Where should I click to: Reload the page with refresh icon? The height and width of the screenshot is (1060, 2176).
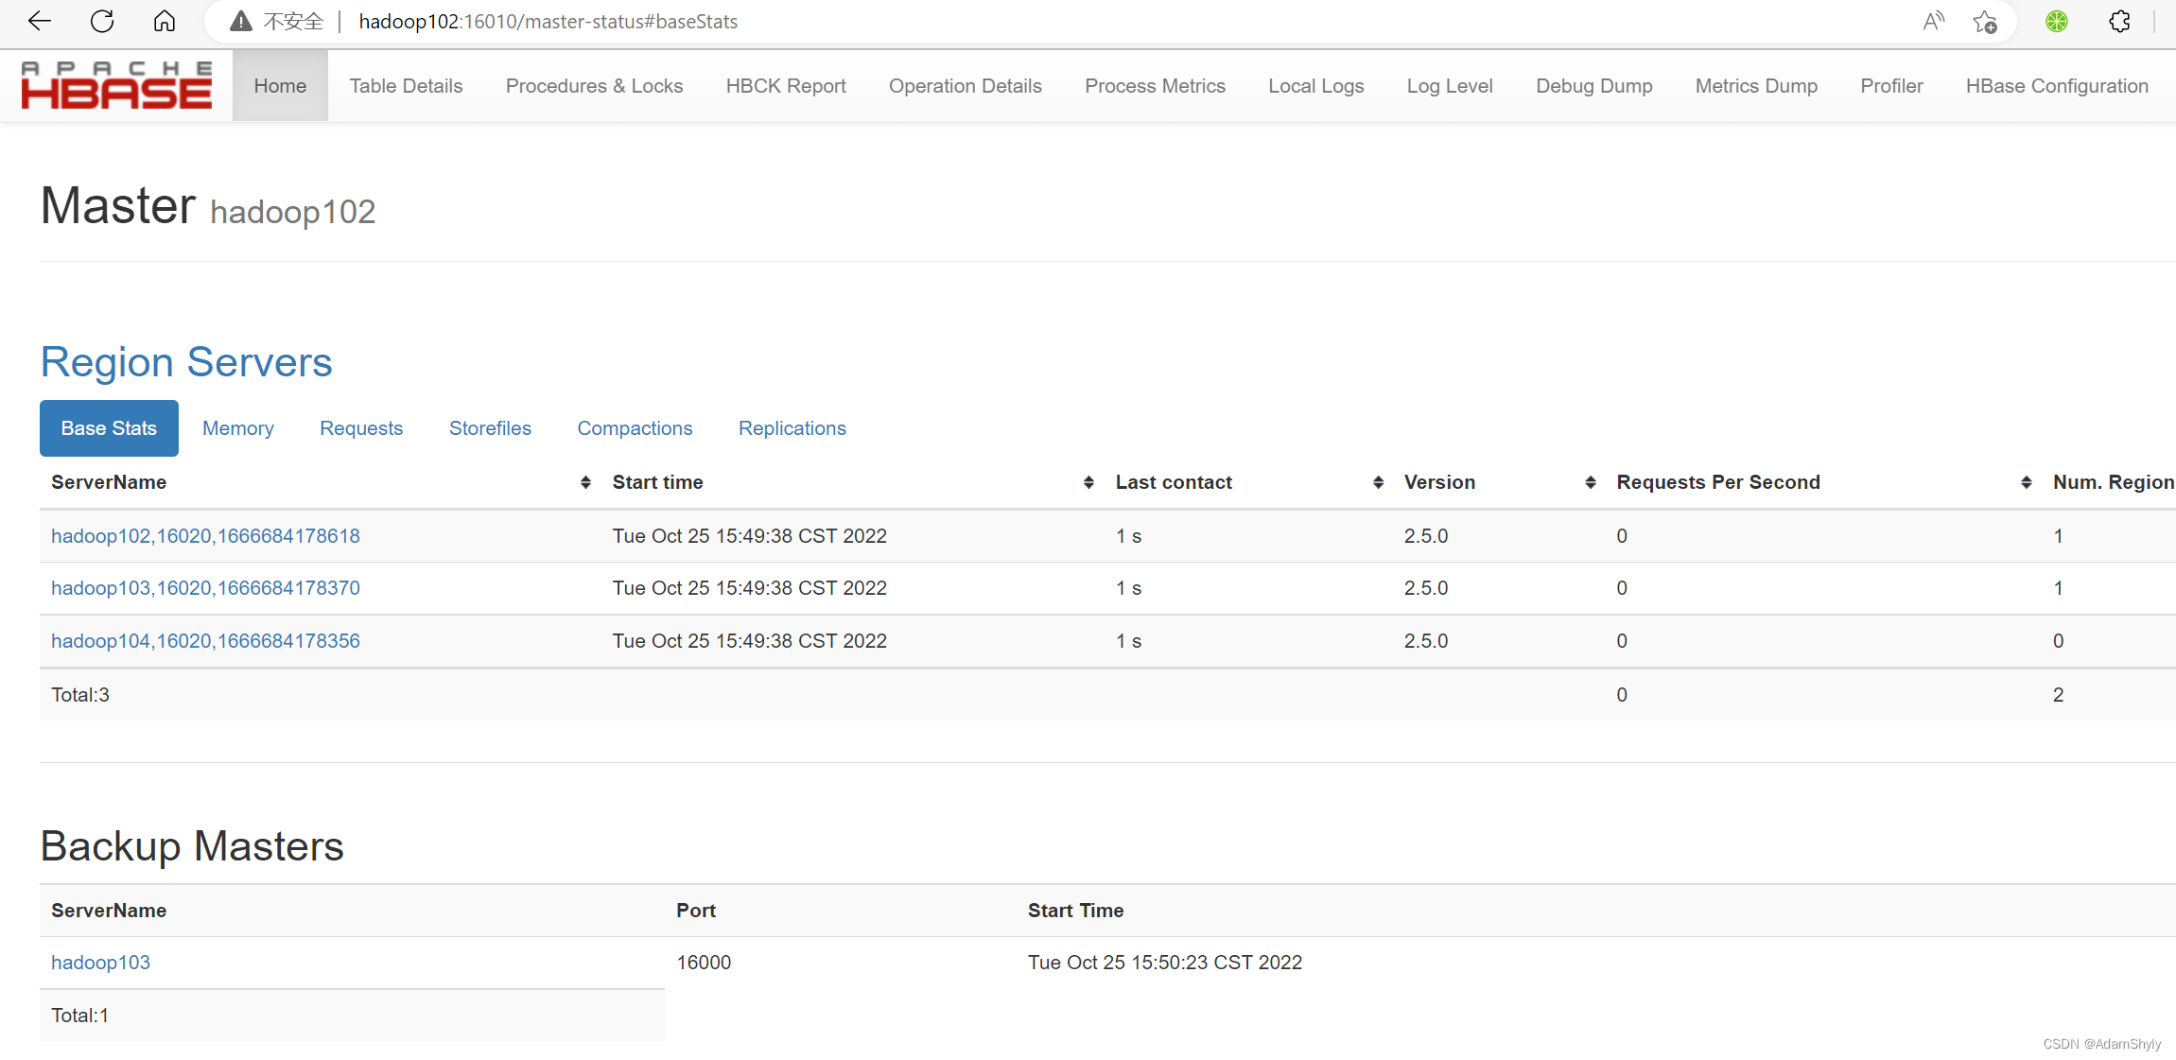[x=102, y=21]
